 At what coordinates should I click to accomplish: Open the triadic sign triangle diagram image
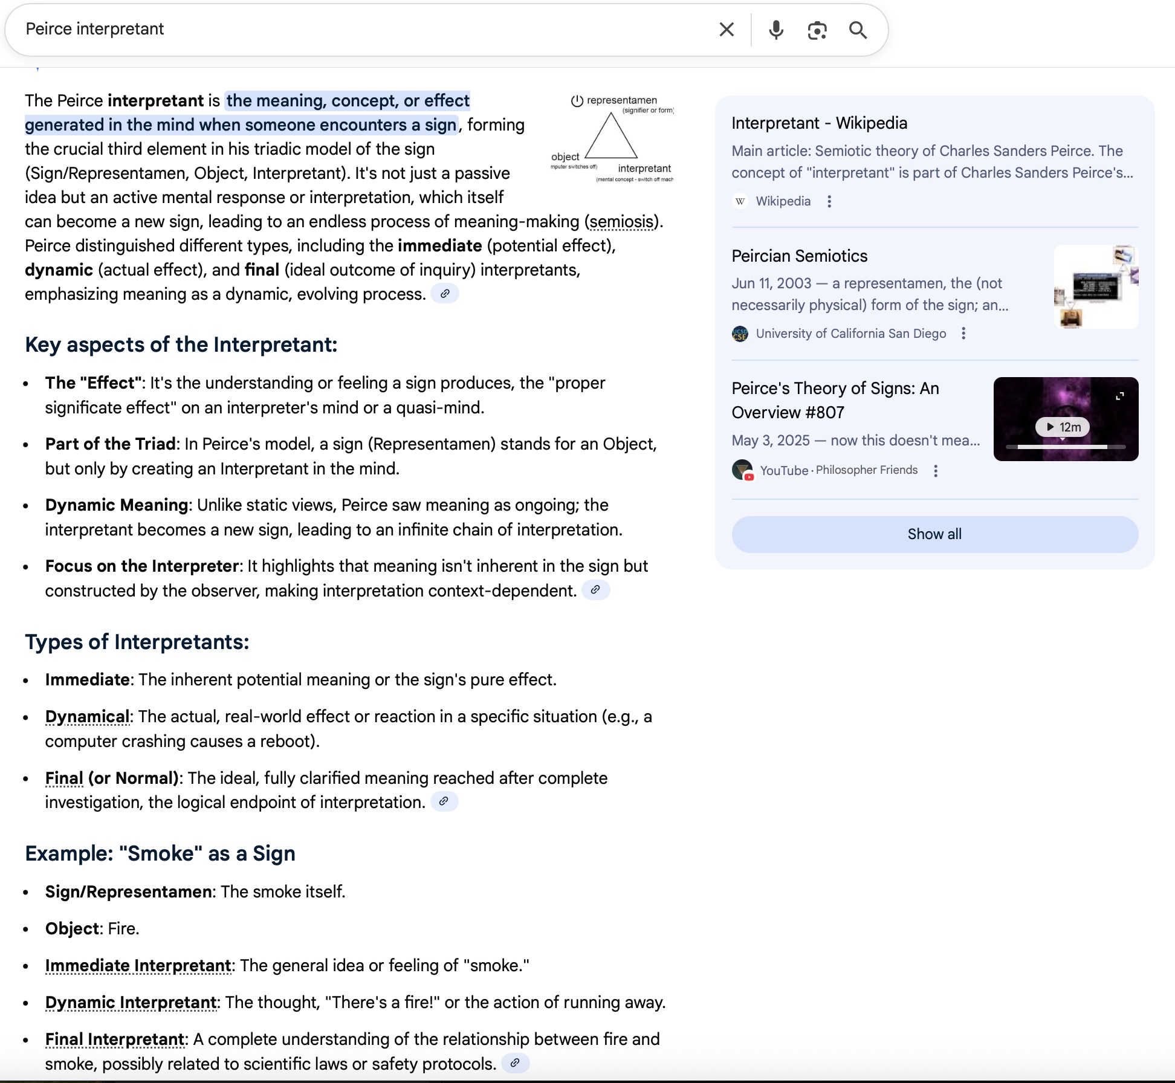612,138
